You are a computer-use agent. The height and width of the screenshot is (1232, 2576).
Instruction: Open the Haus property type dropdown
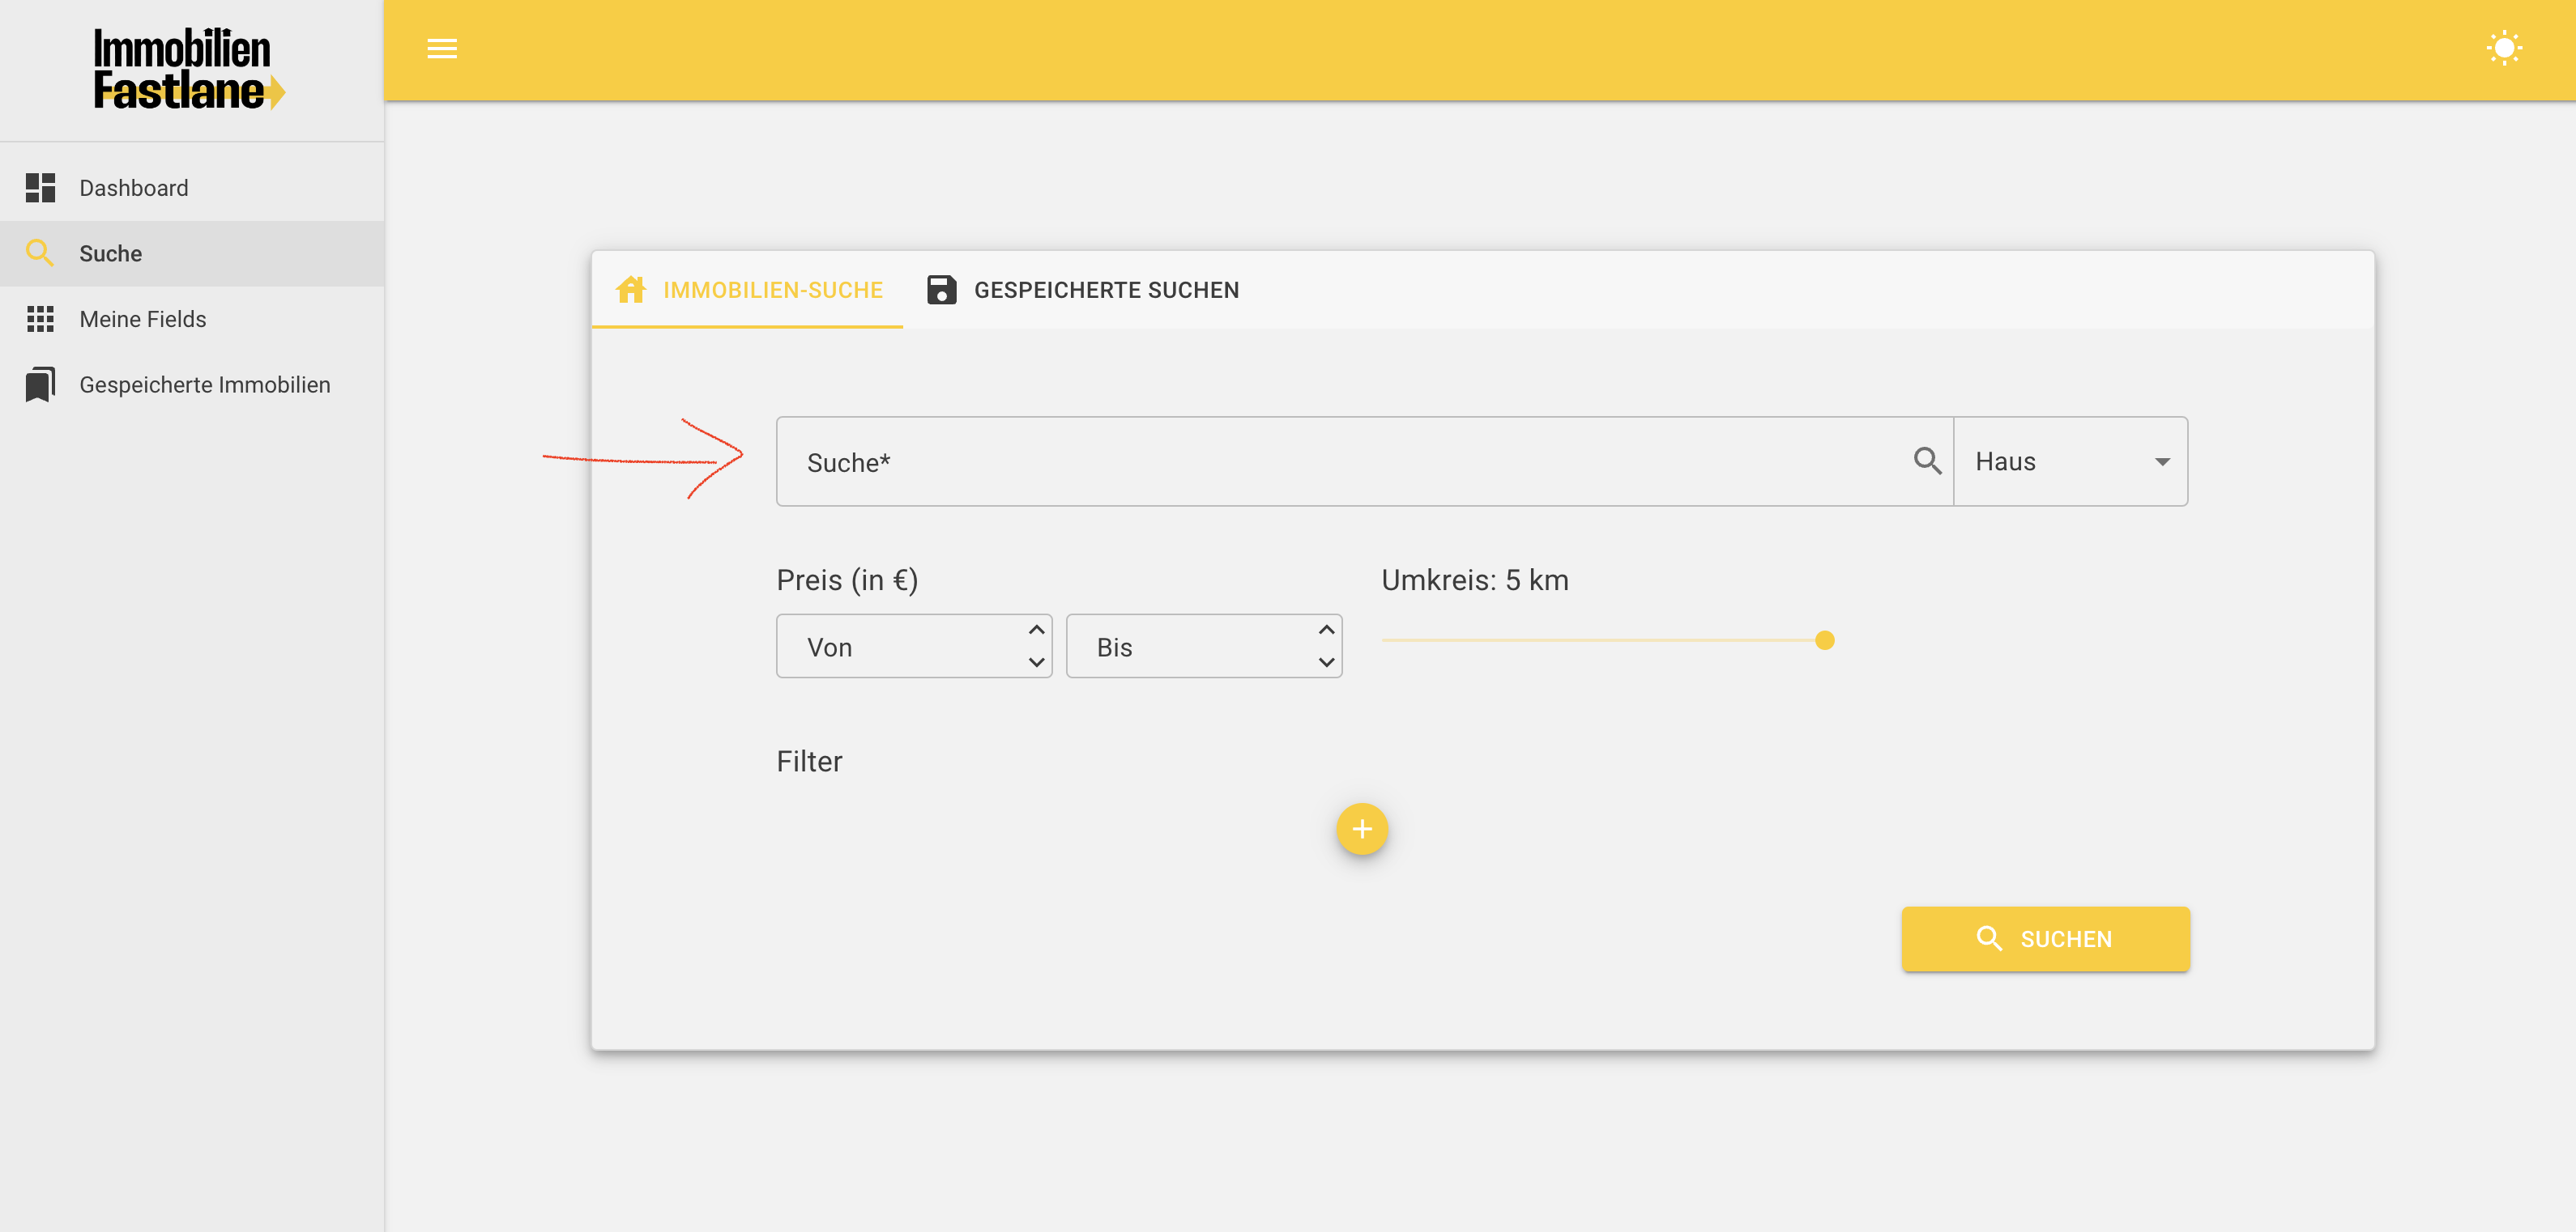(x=2070, y=461)
